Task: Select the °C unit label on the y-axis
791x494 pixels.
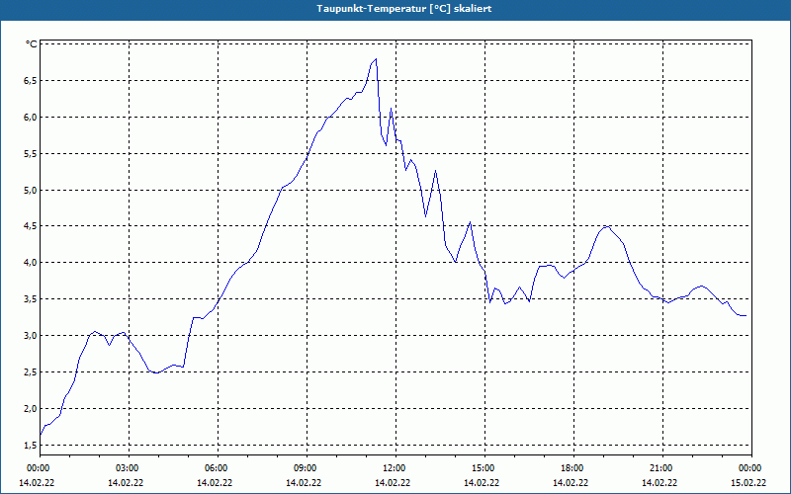Action: pyautogui.click(x=32, y=44)
